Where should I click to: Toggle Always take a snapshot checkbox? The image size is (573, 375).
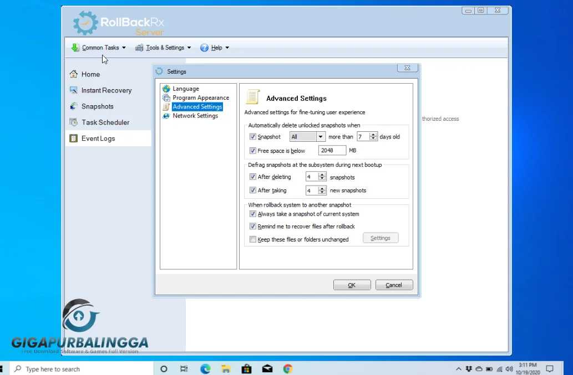pos(252,214)
